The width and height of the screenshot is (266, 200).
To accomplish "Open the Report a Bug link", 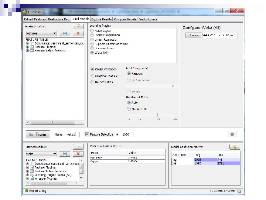I will coord(38,191).
